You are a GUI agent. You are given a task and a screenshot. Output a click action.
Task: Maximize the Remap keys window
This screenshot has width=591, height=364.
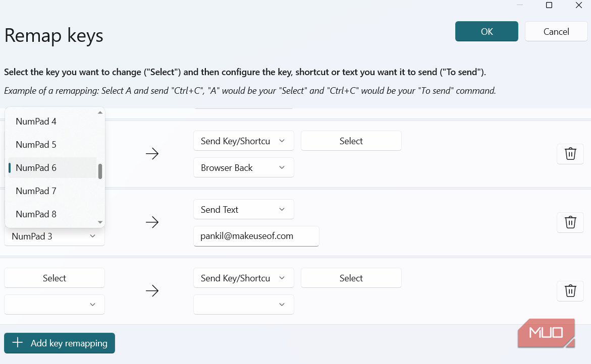[549, 5]
